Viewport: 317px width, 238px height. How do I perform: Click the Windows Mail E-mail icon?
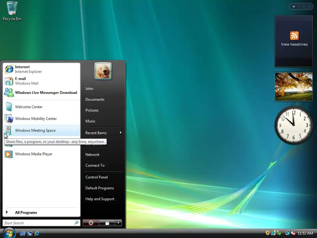9,81
